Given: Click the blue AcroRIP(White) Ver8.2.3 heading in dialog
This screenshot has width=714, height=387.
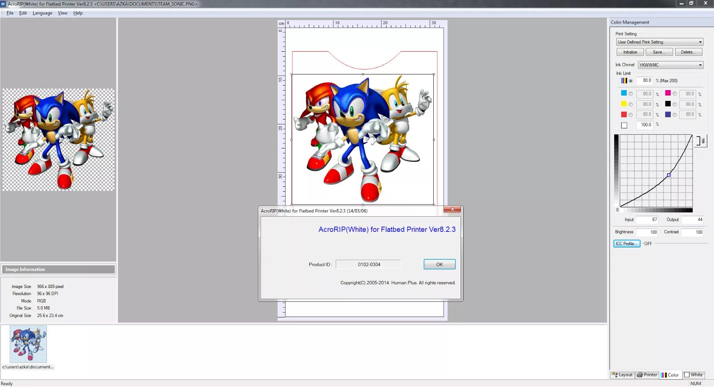Looking at the screenshot, I should click(387, 230).
